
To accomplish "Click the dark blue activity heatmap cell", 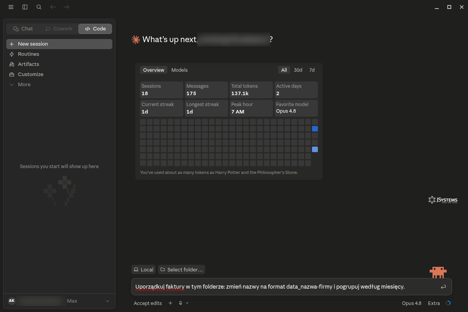I will pyautogui.click(x=315, y=129).
